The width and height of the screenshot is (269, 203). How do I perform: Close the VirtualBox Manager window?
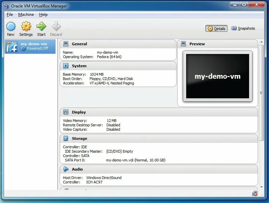(x=256, y=5)
